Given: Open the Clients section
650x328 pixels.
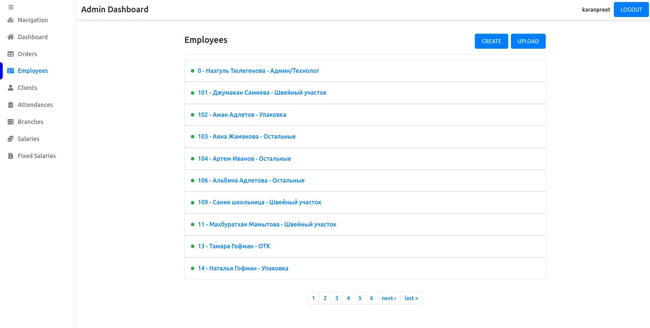Looking at the screenshot, I should [27, 88].
